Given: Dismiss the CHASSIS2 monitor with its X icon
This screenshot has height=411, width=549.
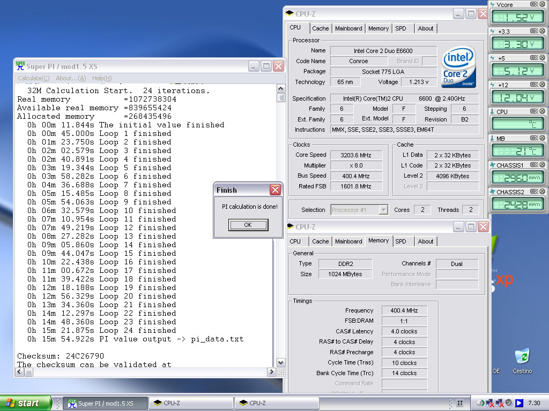Looking at the screenshot, I should 543,192.
